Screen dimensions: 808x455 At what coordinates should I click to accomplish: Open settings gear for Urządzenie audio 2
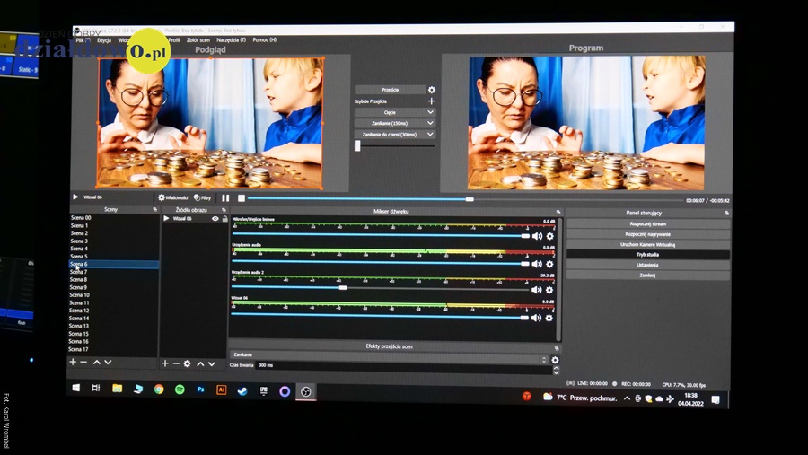click(549, 290)
